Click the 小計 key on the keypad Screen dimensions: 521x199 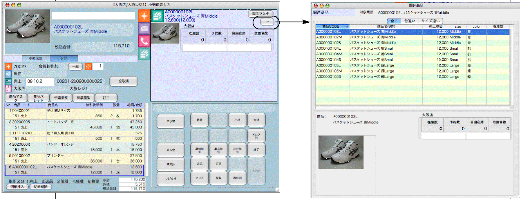[237, 121]
